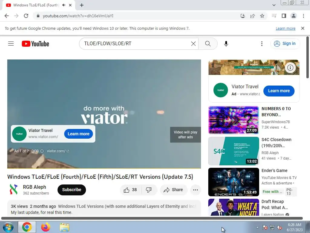Open a new tab with plus button

coord(82,5)
